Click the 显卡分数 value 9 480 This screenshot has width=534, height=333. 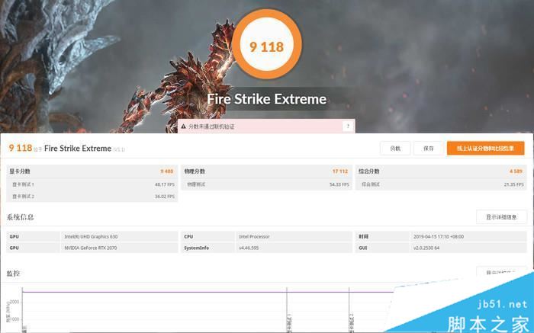pyautogui.click(x=167, y=171)
